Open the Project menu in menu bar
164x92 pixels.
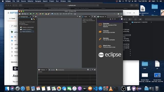[x=52, y=1]
